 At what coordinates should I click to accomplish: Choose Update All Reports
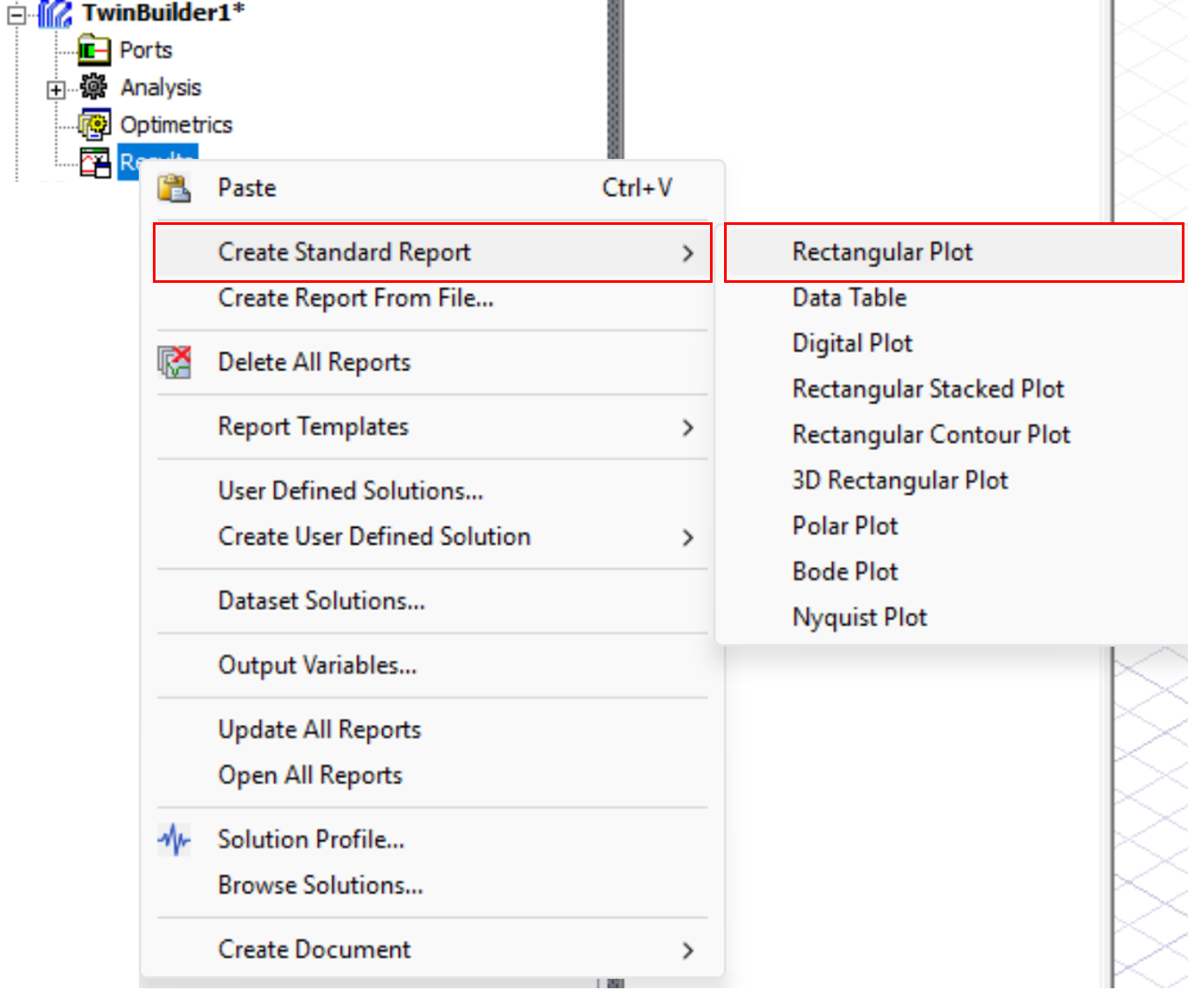click(432, 729)
